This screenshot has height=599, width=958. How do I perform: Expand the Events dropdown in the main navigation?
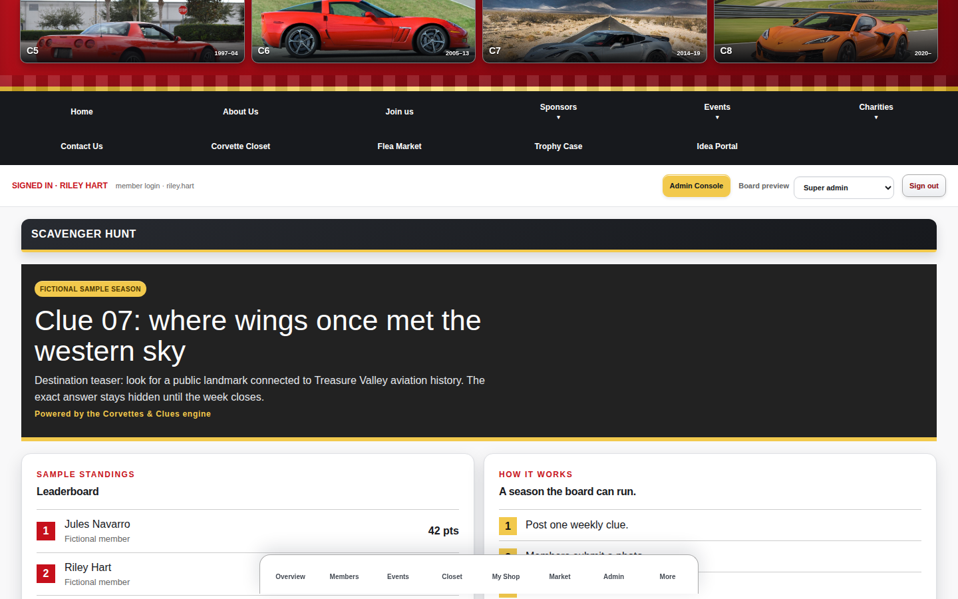click(x=717, y=111)
